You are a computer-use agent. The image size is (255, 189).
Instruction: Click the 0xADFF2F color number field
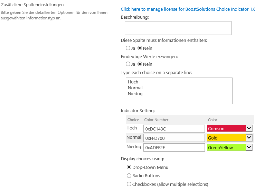(174, 147)
